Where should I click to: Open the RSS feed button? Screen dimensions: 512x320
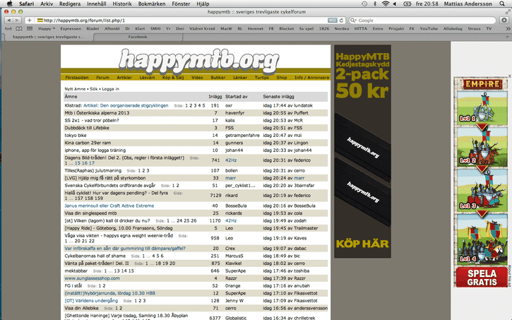point(333,20)
